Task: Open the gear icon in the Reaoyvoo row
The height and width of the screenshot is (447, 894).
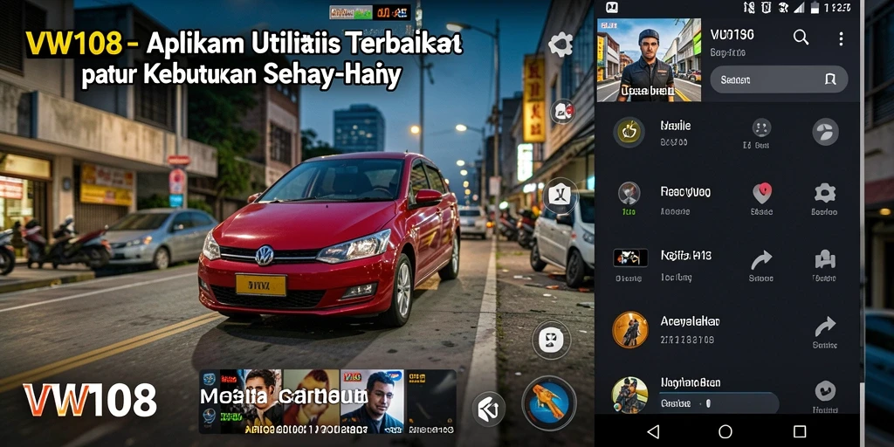Action: point(824,193)
